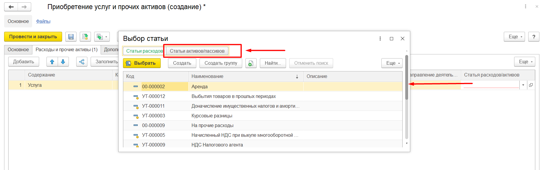Select На прочие расходы row
Viewport: 540px width, 170px height.
[x=263, y=126]
